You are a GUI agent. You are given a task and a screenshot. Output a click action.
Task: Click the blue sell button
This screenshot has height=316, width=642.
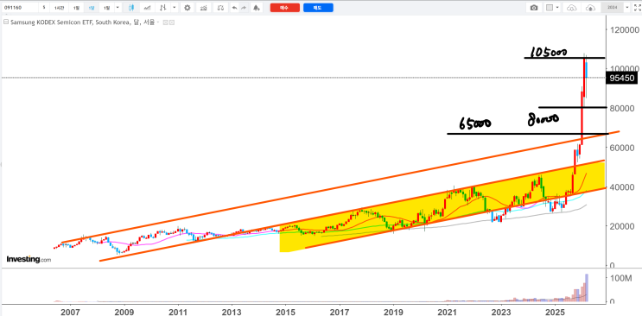pyautogui.click(x=318, y=8)
